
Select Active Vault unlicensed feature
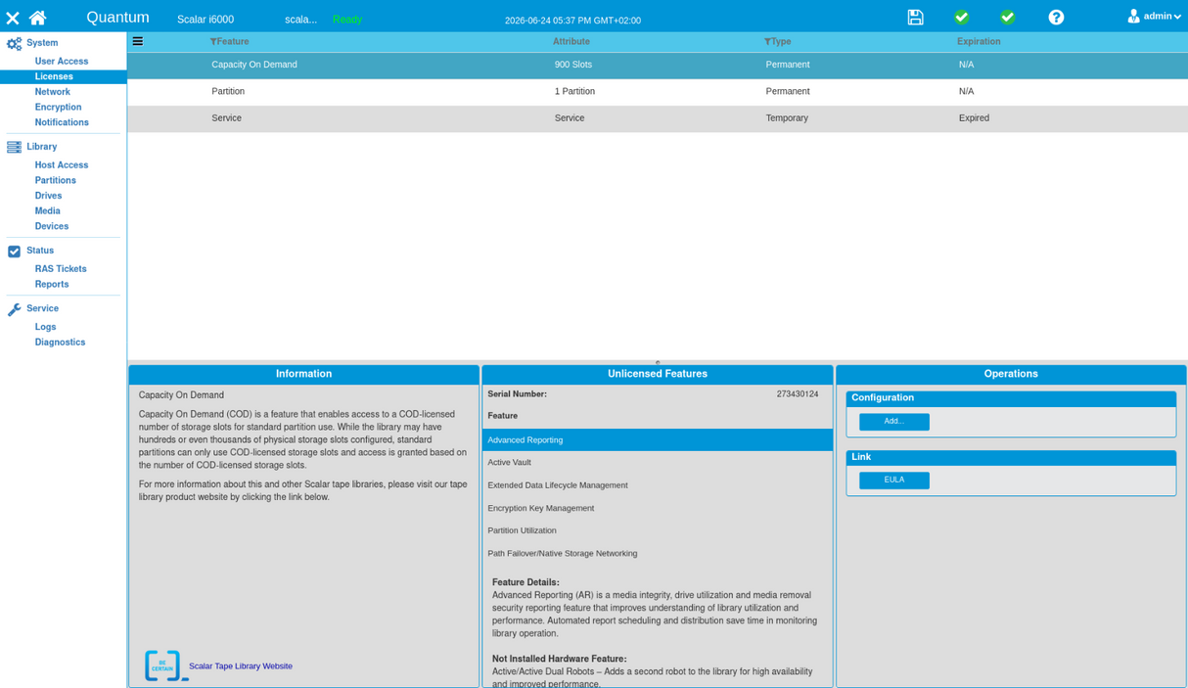point(658,463)
